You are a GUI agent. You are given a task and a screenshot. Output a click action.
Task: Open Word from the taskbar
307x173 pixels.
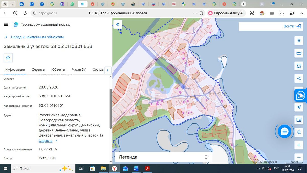pos(136,168)
